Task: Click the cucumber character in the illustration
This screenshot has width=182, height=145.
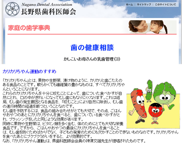Action: [x=149, y=91]
